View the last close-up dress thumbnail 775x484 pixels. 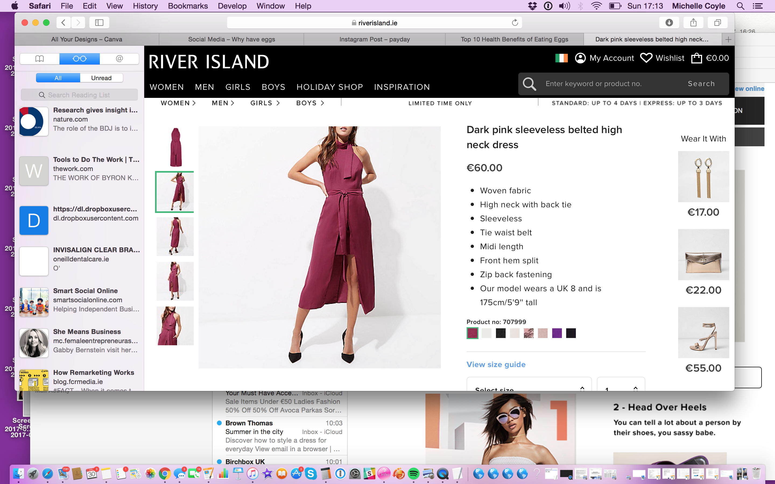pos(175,326)
